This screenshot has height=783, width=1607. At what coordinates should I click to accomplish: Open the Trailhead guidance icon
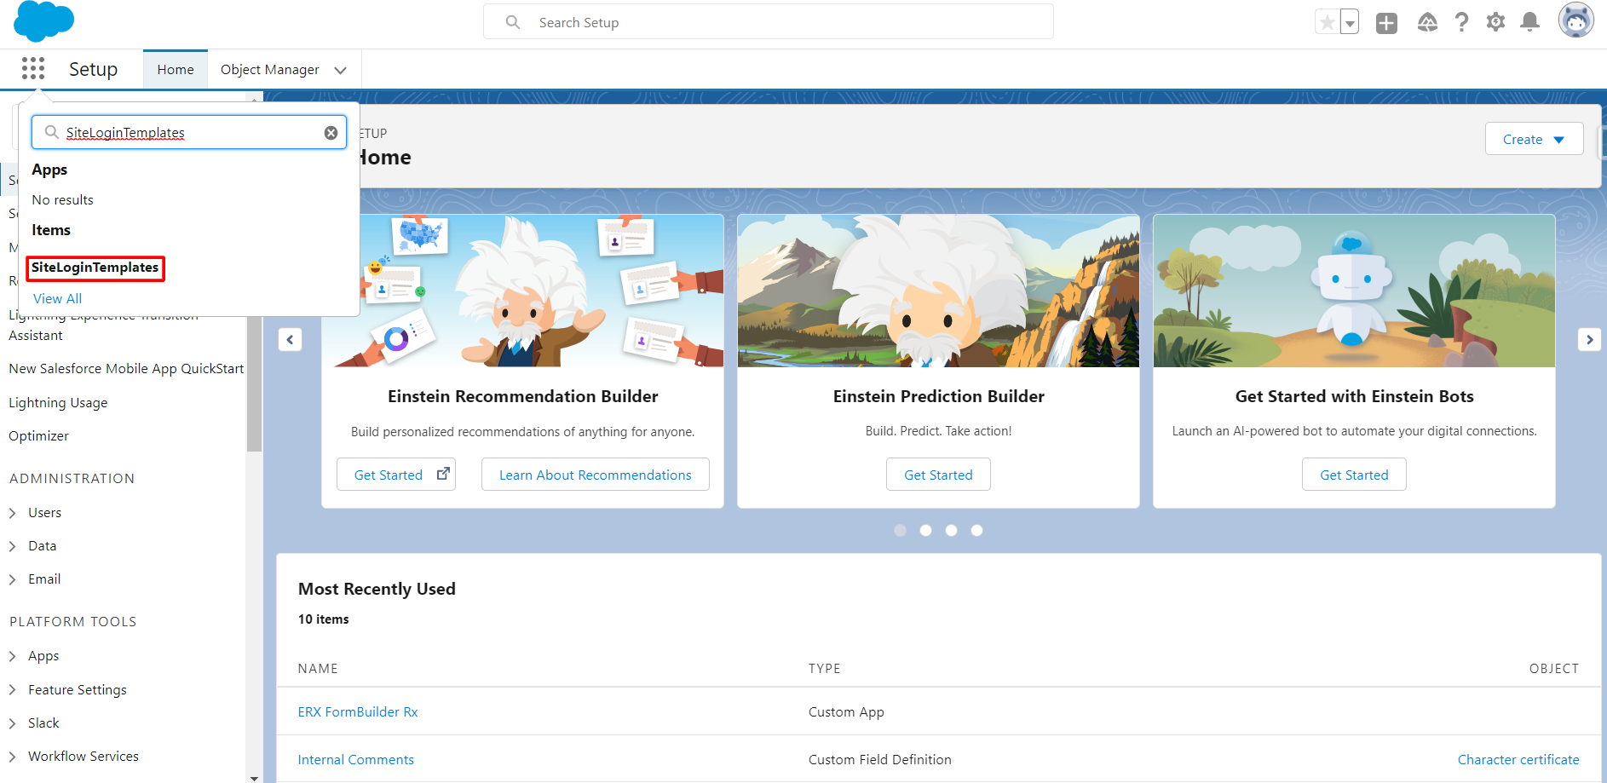tap(1427, 23)
